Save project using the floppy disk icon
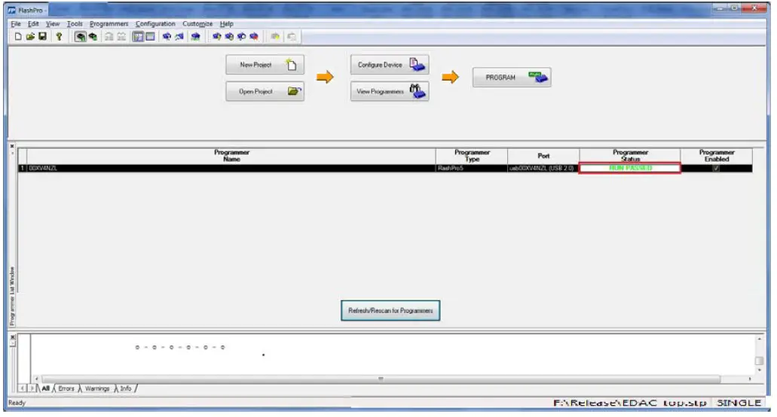Screen dimensions: 777x417 (x=43, y=37)
